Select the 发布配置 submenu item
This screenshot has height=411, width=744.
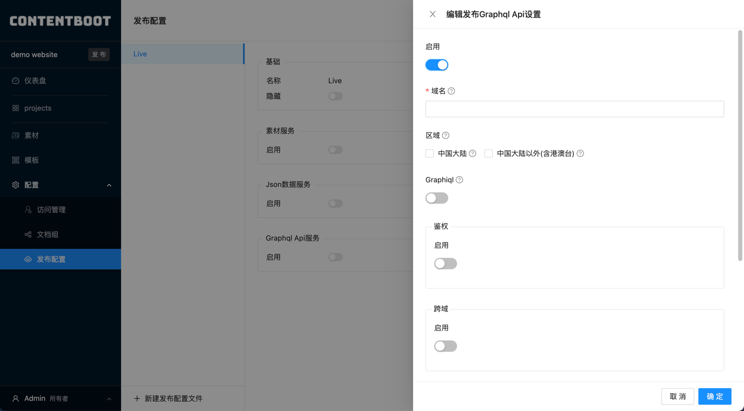[x=60, y=259]
